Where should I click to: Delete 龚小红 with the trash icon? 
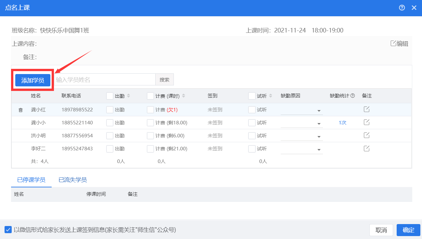[20, 110]
